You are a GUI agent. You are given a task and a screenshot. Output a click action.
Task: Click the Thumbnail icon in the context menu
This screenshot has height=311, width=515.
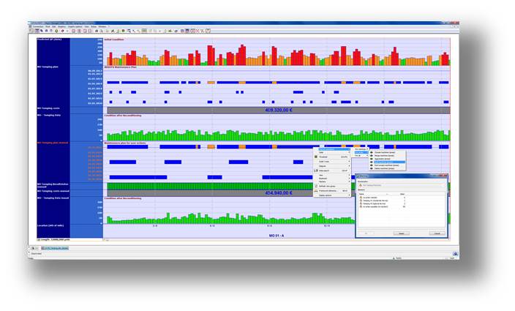pos(316,157)
